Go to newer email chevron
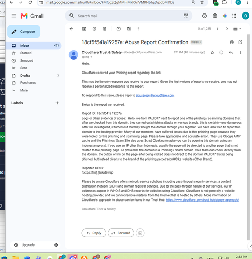The height and width of the screenshot is (259, 252). click(218, 29)
